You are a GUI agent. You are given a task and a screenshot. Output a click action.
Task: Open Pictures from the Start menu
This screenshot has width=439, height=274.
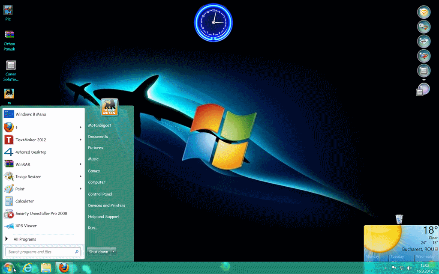point(96,148)
